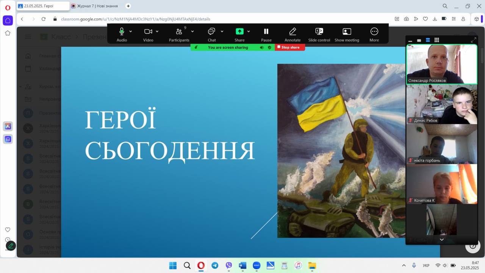485x273 pixels.
Task: Open Slide control in Zoom toolbar
Action: click(x=319, y=34)
